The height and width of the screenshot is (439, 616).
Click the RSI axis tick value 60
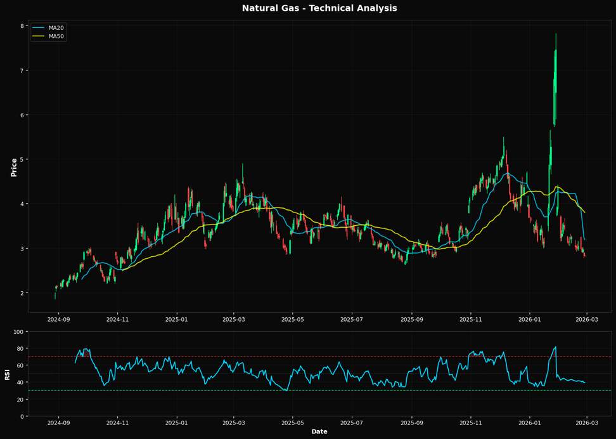(x=21, y=365)
